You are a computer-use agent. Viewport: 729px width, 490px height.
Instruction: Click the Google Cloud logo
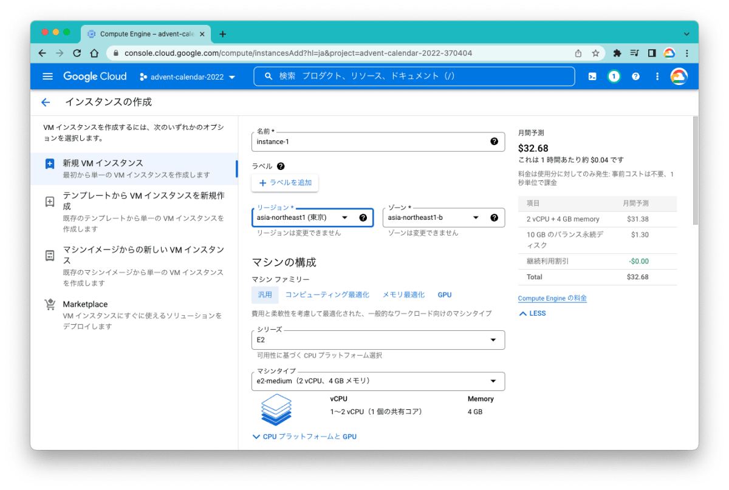pos(95,77)
